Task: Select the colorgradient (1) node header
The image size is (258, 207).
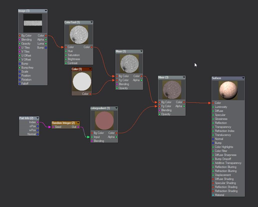Action: 101,108
